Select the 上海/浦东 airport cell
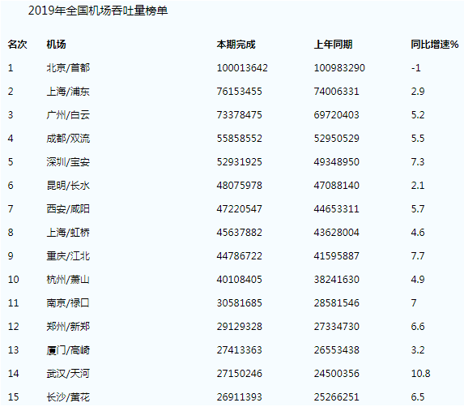Image resolution: width=464 pixels, height=407 pixels. [68, 92]
